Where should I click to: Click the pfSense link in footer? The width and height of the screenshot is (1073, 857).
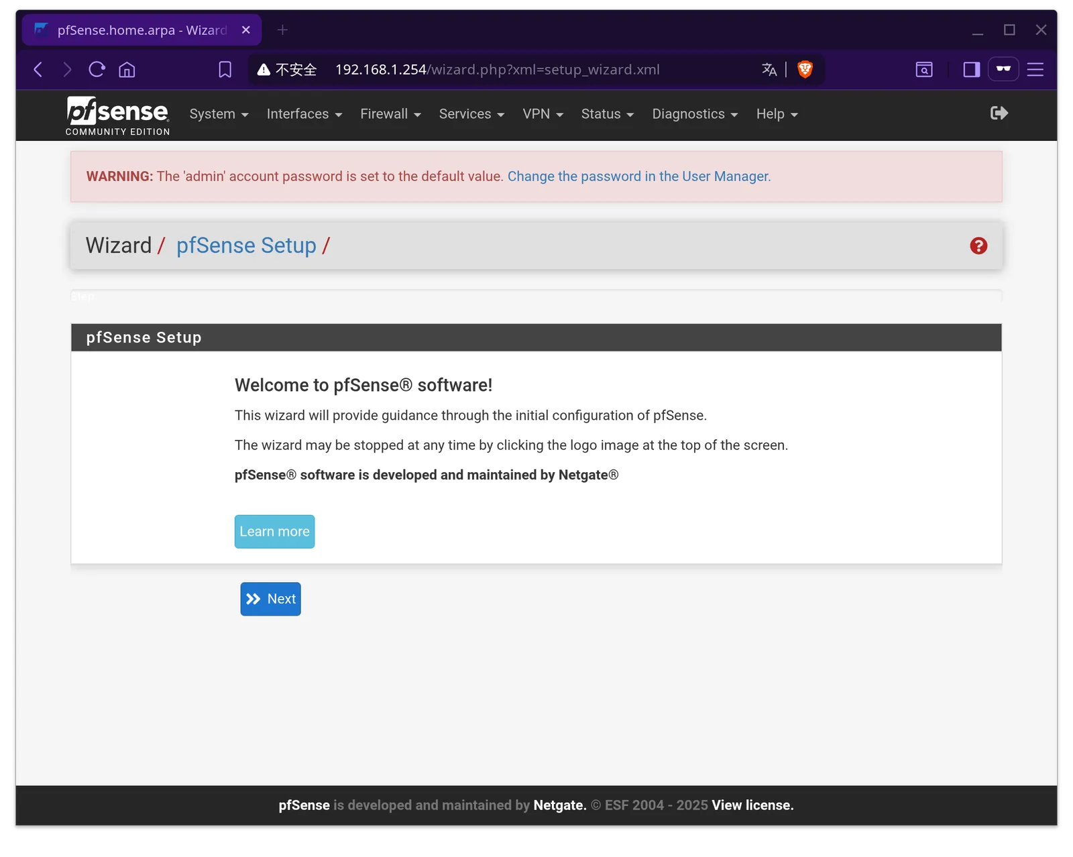pos(304,805)
